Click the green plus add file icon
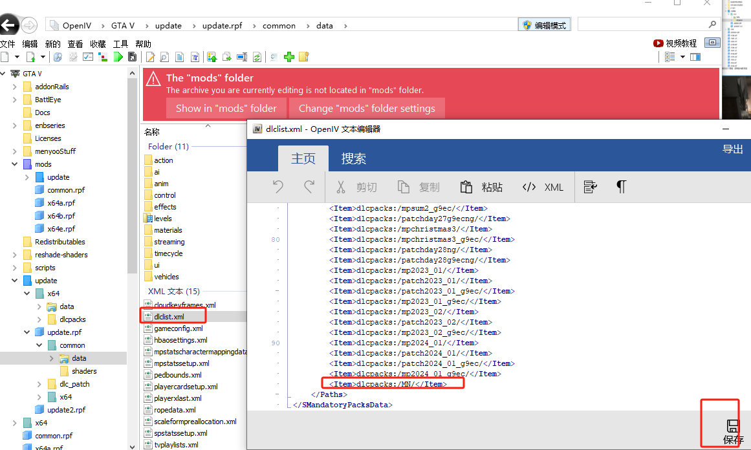Image resolution: width=751 pixels, height=450 pixels. 288,57
